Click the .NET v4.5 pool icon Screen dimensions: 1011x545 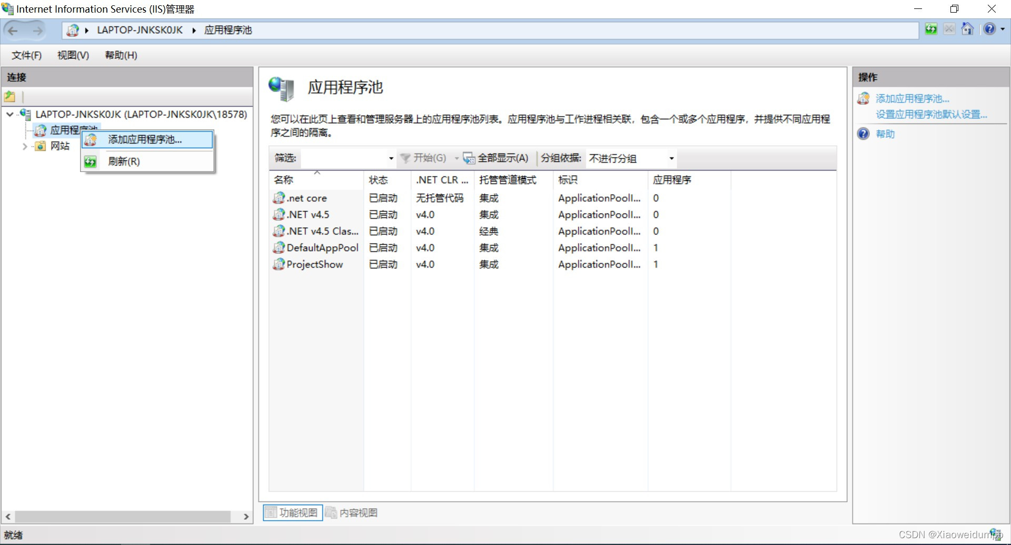click(279, 215)
